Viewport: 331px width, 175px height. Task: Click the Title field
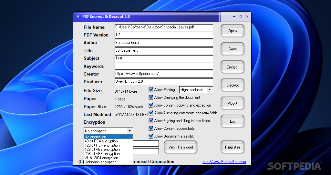(164, 51)
